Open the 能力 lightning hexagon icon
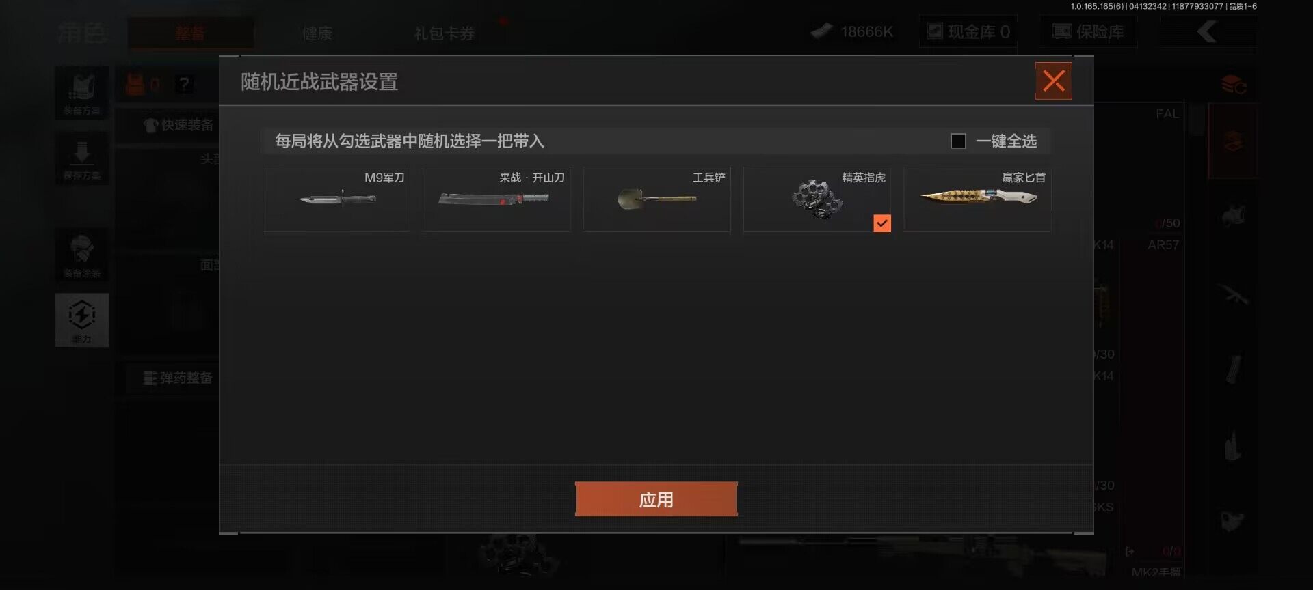 pyautogui.click(x=82, y=320)
